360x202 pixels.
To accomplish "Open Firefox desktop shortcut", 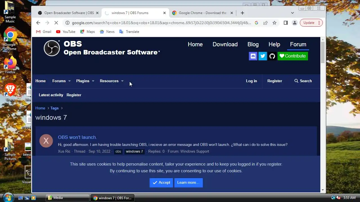I will pos(10,65).
